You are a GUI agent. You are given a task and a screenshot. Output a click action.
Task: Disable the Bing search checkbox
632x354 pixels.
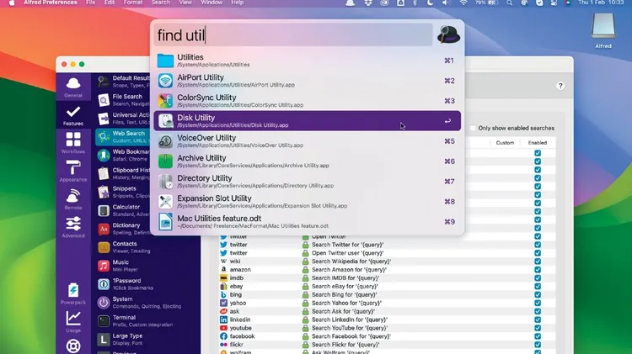tap(538, 294)
